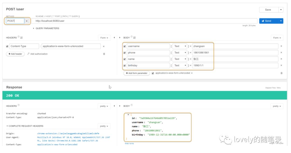Remove the name parameter with its X icon

[x=281, y=59]
